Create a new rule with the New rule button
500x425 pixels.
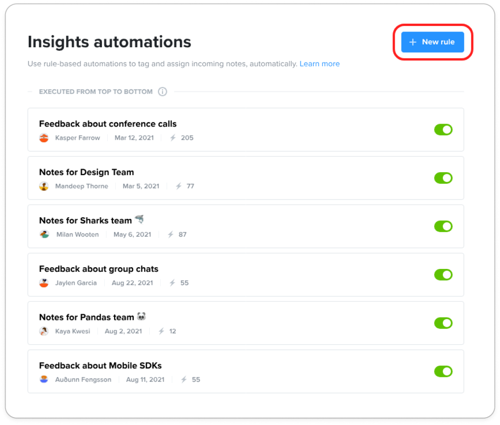click(x=432, y=42)
